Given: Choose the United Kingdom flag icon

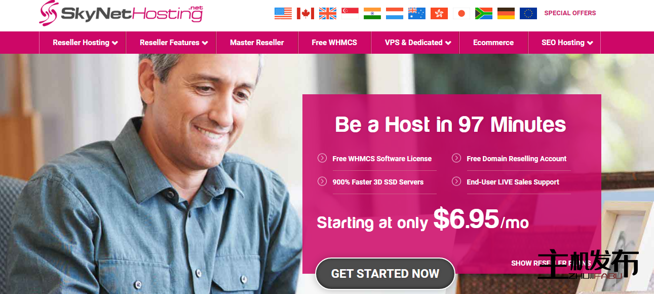Looking at the screenshot, I should (328, 13).
